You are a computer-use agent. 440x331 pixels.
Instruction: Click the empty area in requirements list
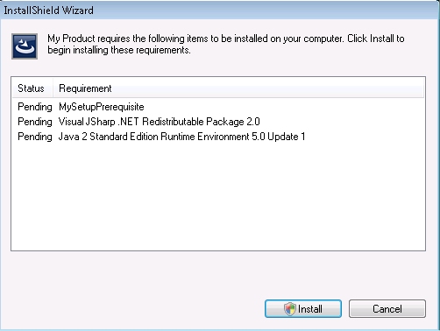pyautogui.click(x=218, y=197)
